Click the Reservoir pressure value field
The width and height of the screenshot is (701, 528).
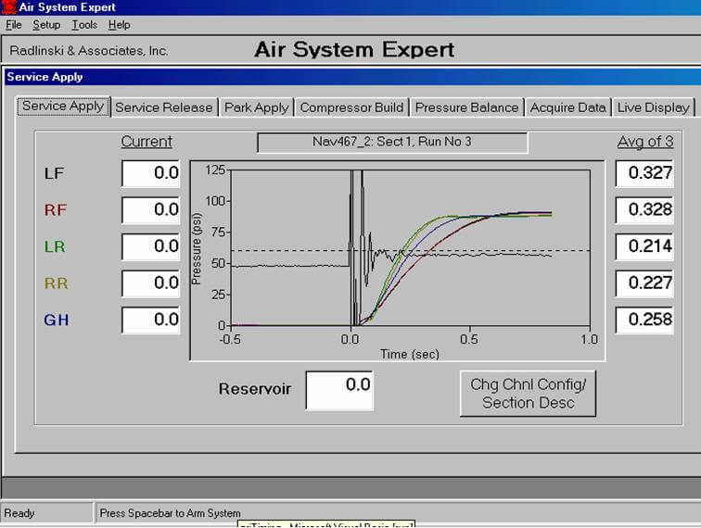[339, 390]
